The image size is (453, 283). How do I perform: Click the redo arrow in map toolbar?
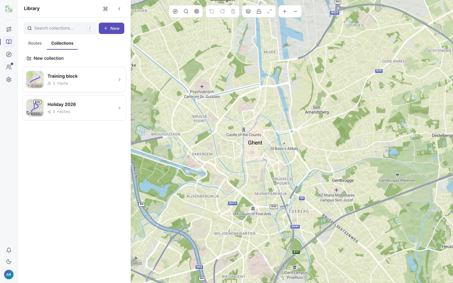pyautogui.click(x=222, y=11)
